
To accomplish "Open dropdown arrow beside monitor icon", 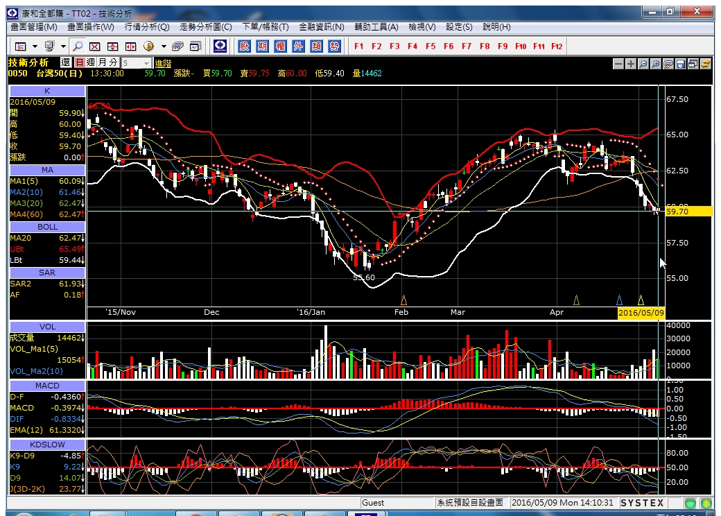I will click(63, 46).
